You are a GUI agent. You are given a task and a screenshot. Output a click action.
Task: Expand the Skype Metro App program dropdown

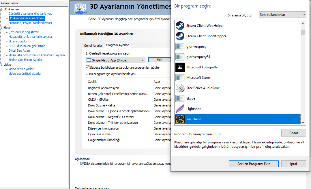115,60
